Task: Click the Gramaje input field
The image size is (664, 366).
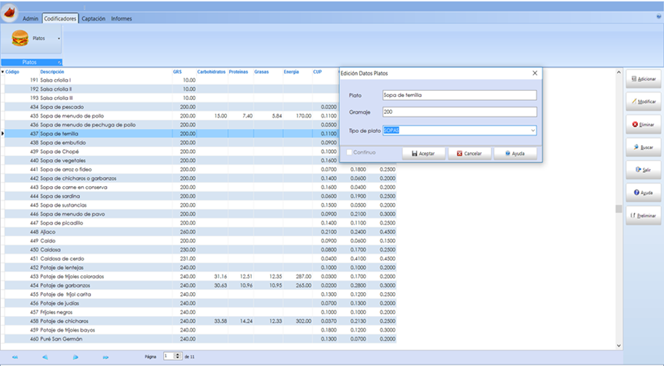Action: tap(459, 112)
